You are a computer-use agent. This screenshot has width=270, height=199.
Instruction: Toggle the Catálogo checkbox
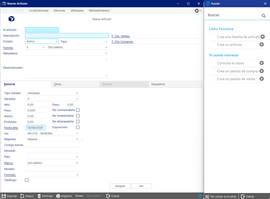tap(27, 180)
